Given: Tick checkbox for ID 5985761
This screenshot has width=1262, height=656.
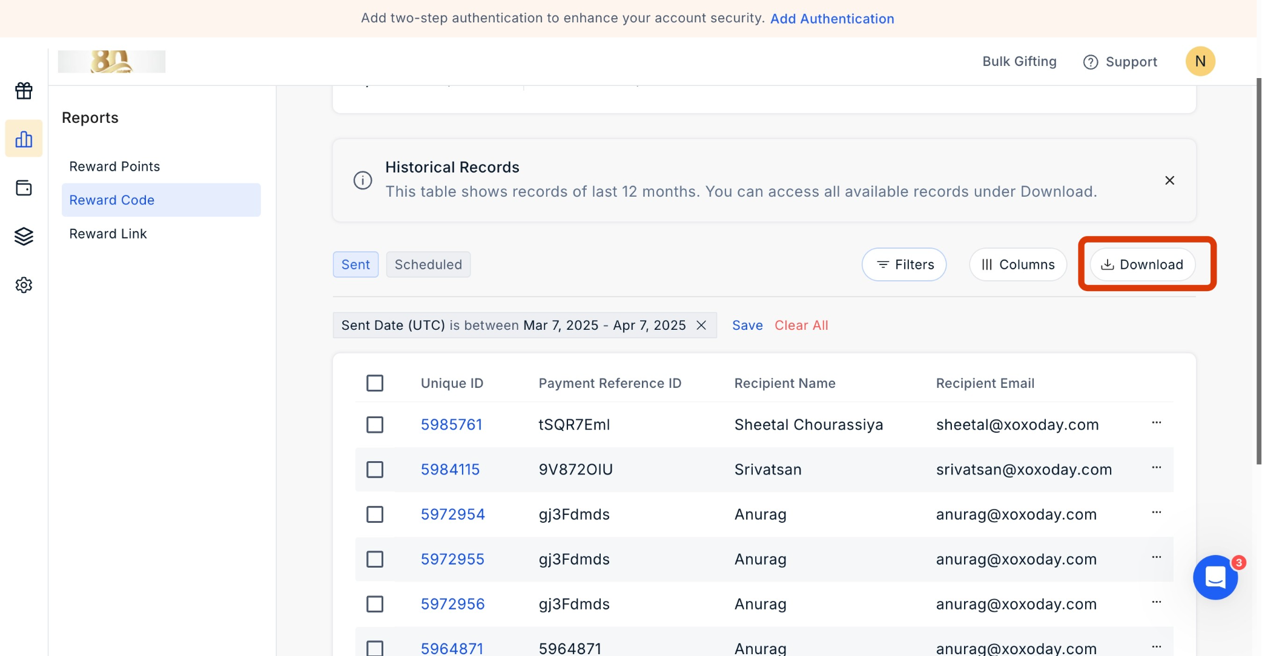Looking at the screenshot, I should point(375,425).
